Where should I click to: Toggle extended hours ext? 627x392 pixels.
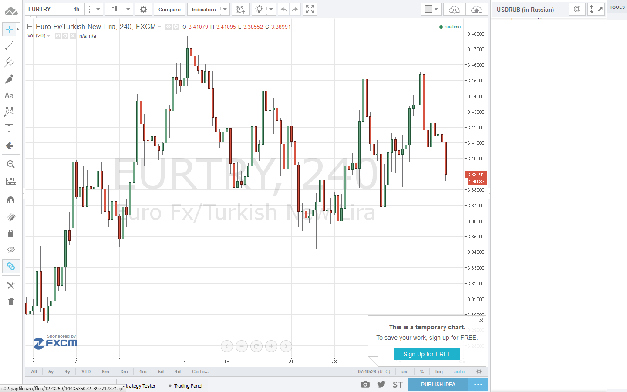tap(405, 372)
